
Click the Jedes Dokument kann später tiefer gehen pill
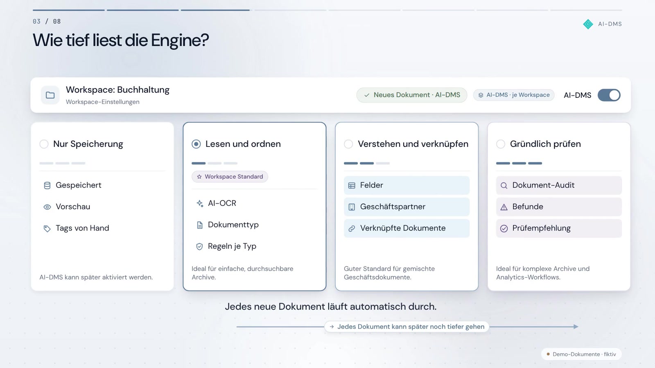coord(407,327)
